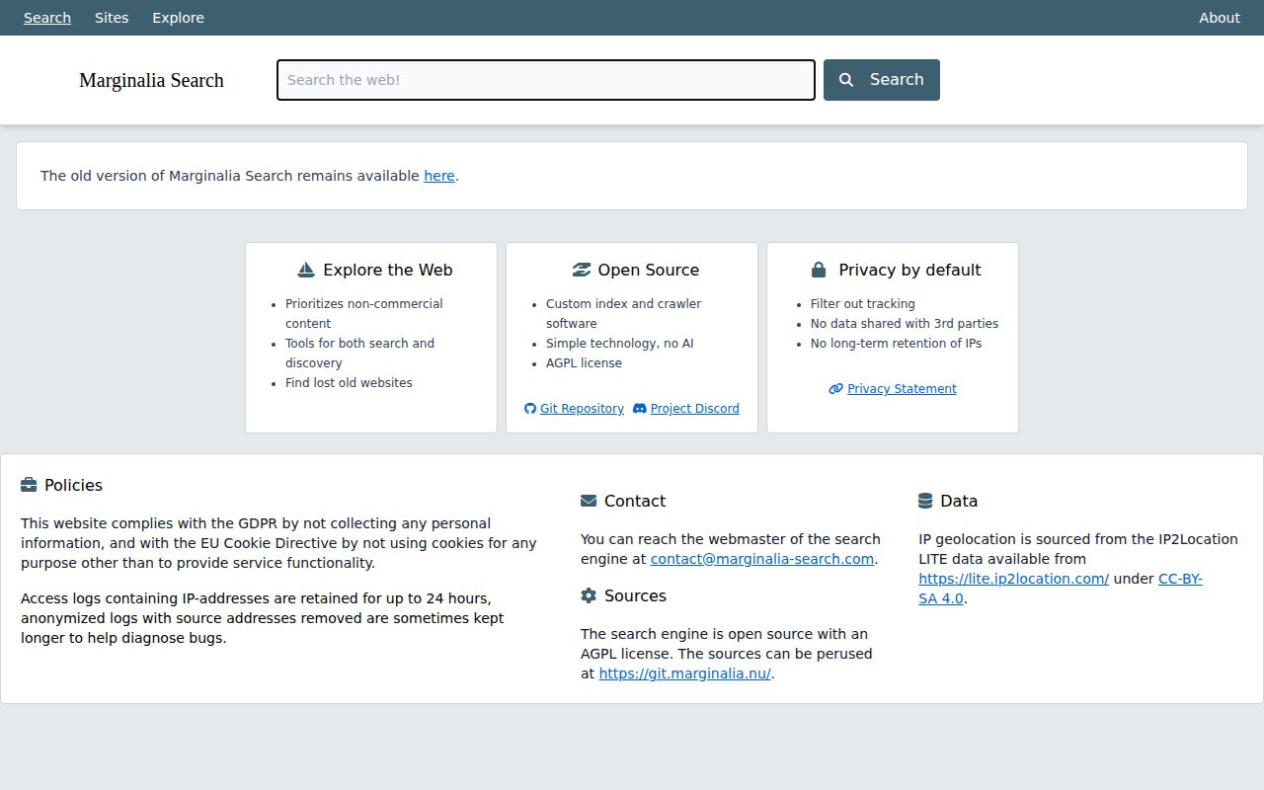1264x790 pixels.
Task: Open the git.marginalia.nu sources link
Action: (x=684, y=673)
